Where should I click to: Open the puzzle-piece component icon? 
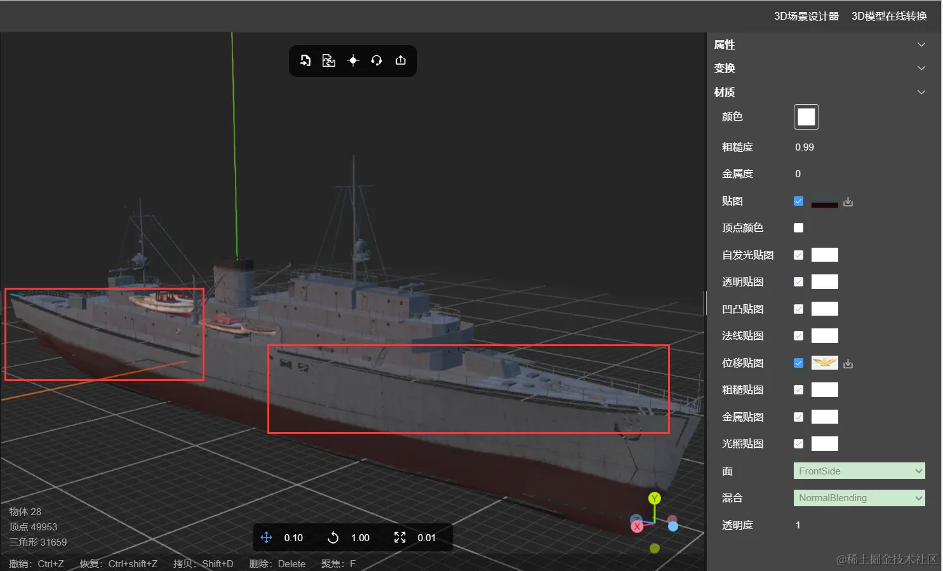tap(329, 60)
